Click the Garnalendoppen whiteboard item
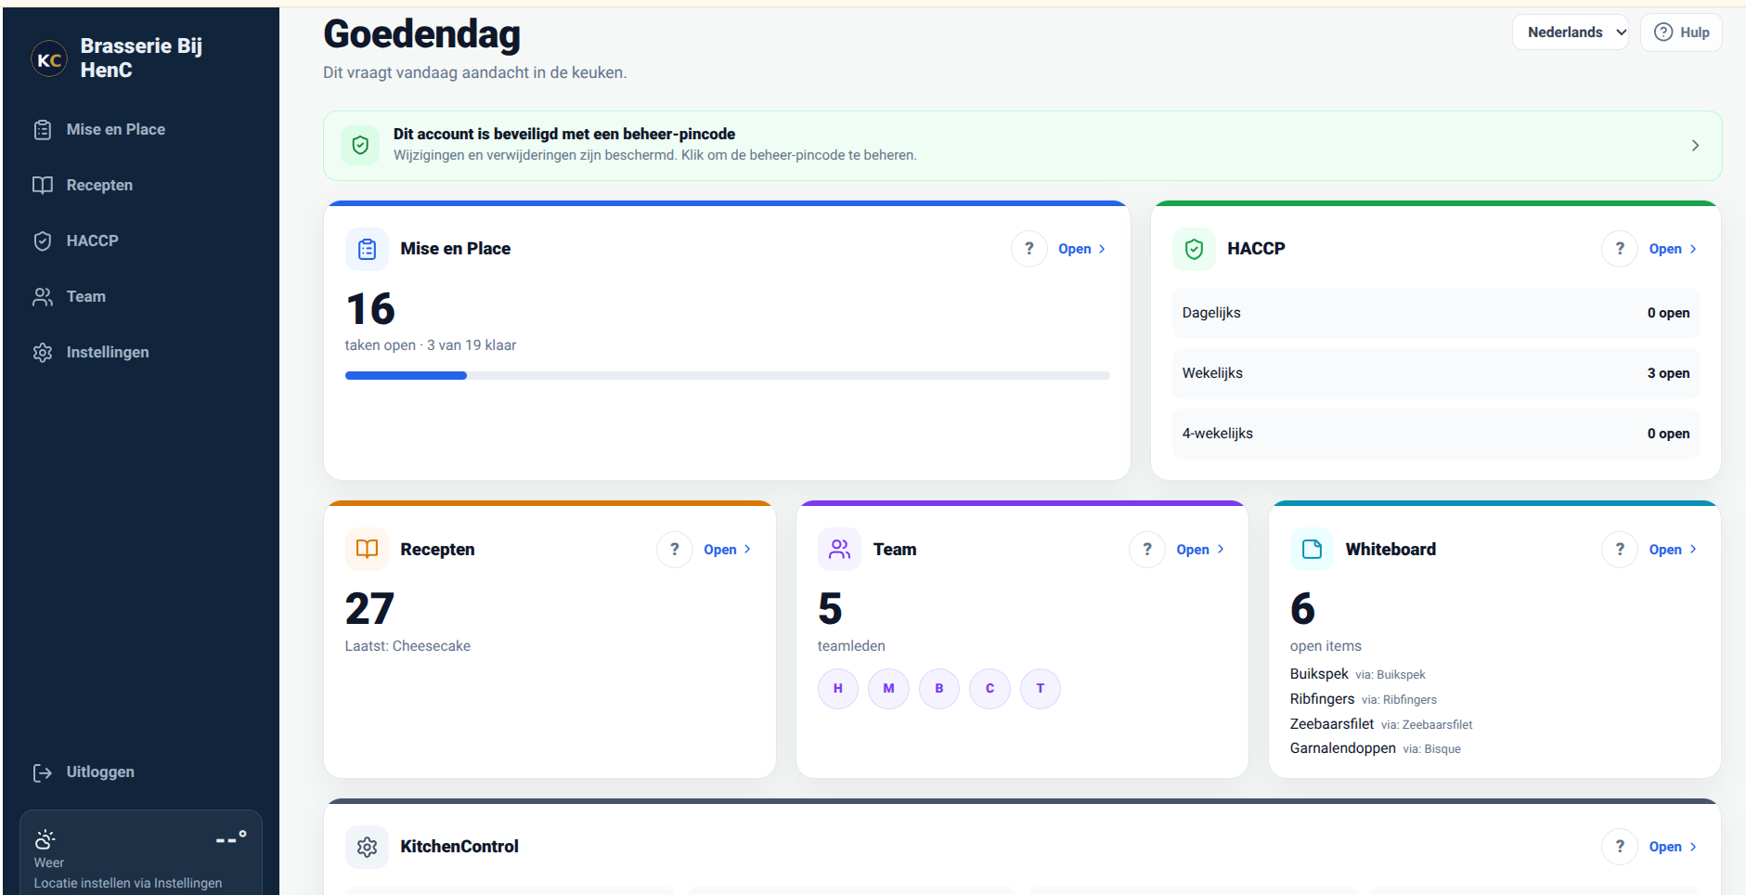 (1375, 748)
